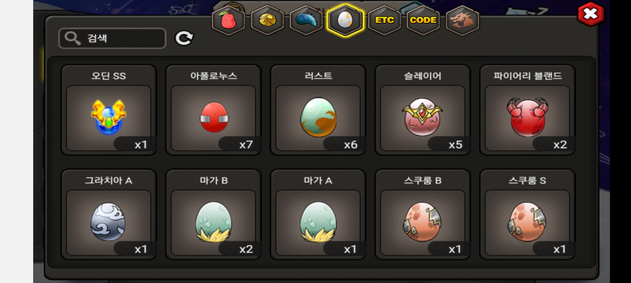Select the egg category tab
Screen dimensions: 631x283
(345, 20)
